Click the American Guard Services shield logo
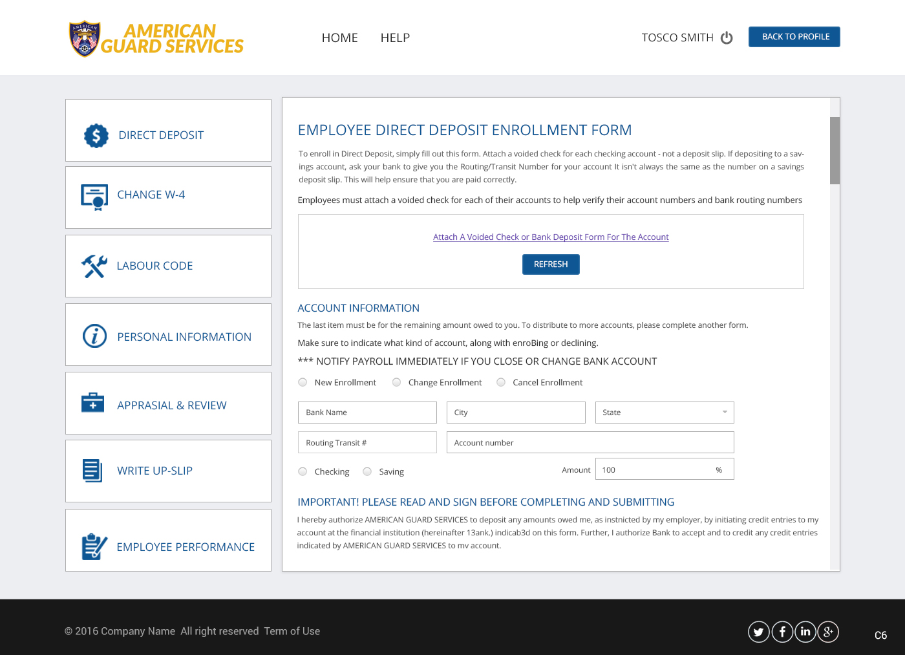 [85, 39]
